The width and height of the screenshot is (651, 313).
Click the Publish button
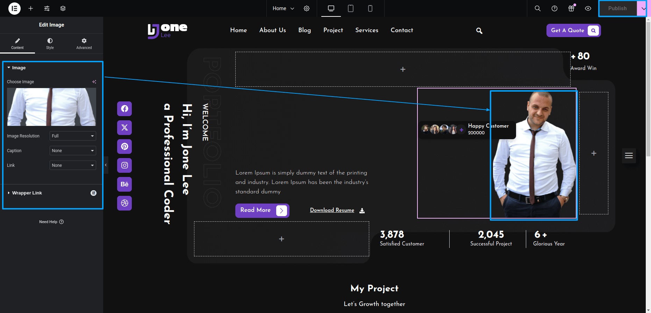617,8
